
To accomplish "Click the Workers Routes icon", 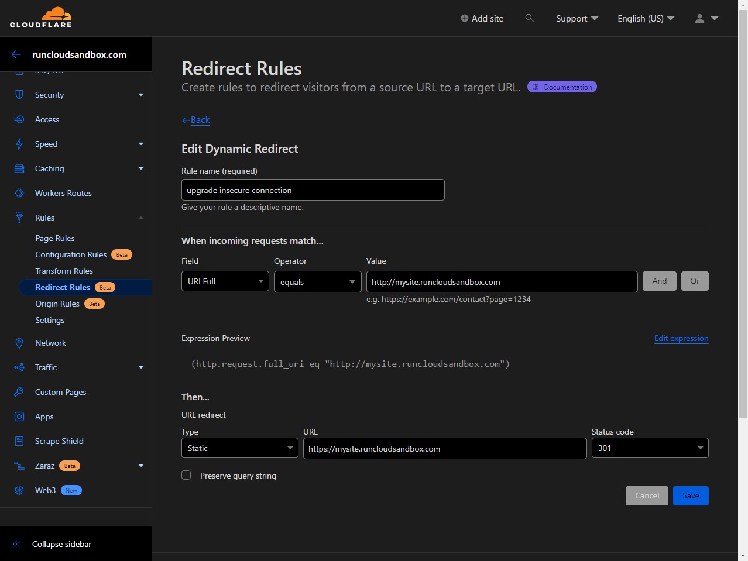I will point(19,193).
